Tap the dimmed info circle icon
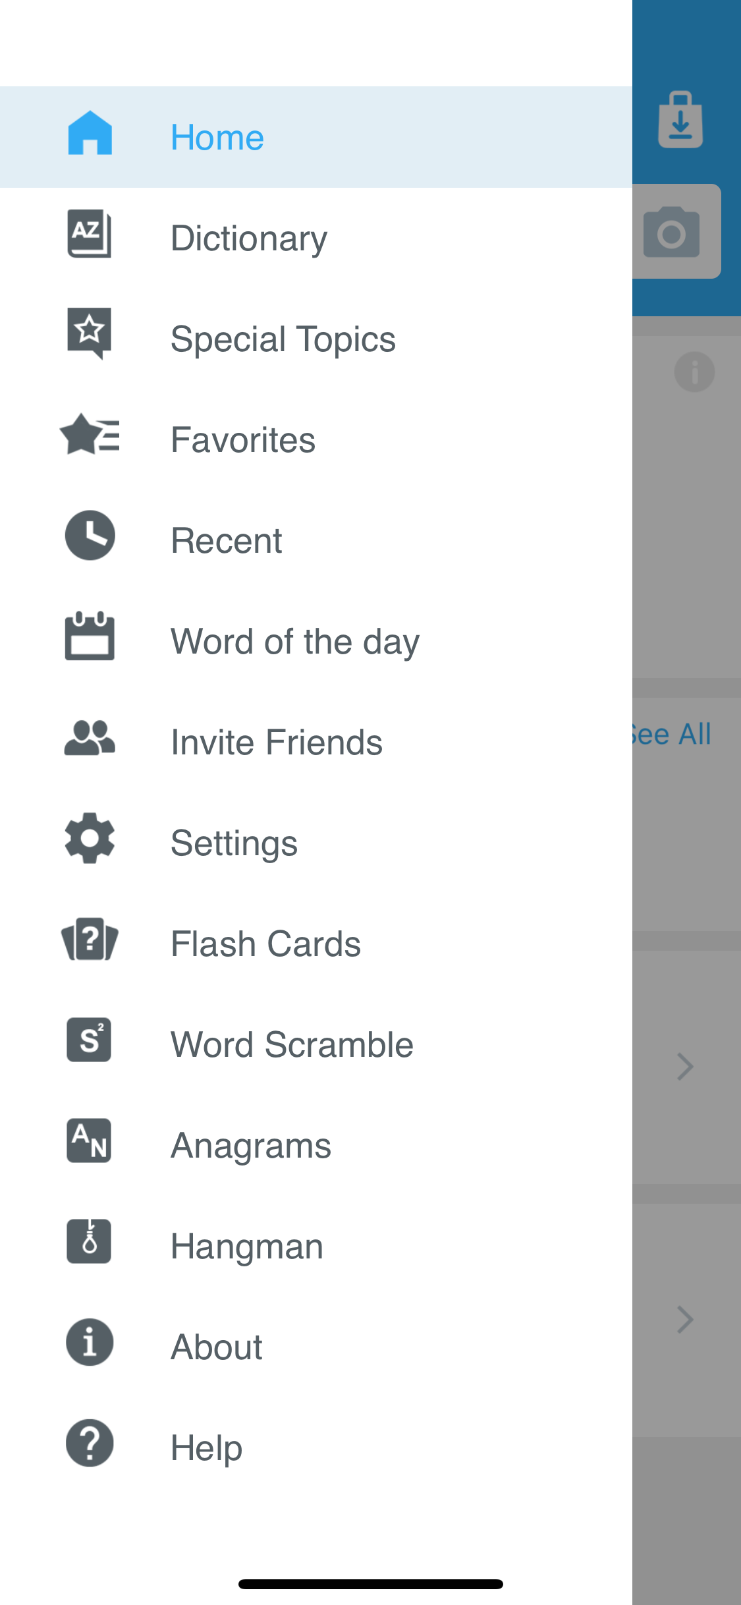Viewport: 741px width, 1605px height. pyautogui.click(x=694, y=372)
